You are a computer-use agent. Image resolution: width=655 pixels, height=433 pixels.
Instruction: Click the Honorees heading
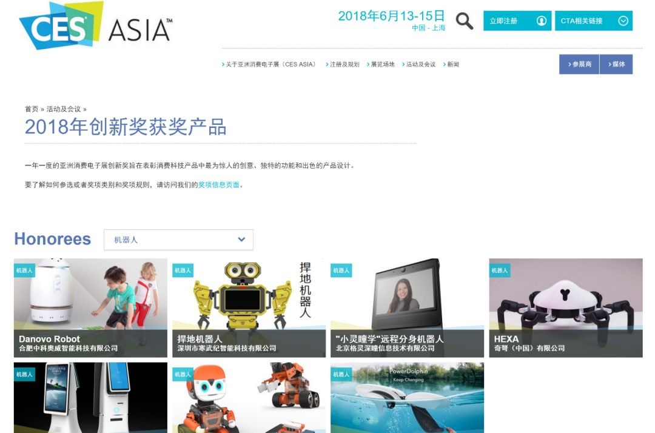coord(53,239)
